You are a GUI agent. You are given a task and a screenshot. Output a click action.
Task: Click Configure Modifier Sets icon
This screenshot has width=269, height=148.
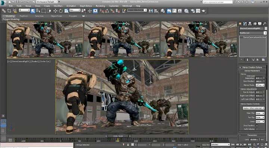pyautogui.click(x=263, y=60)
